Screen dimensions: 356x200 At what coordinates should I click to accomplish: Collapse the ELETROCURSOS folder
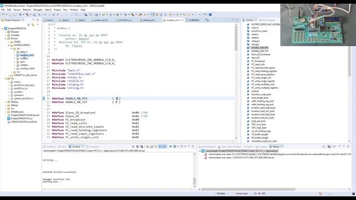(x=9, y=46)
